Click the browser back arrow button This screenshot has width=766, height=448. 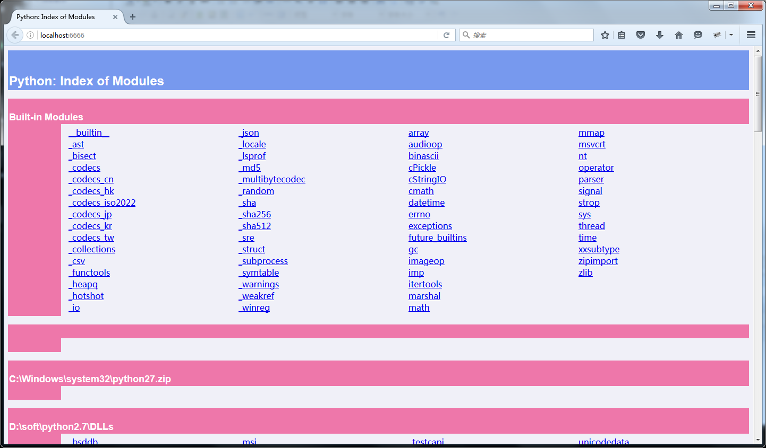(15, 35)
